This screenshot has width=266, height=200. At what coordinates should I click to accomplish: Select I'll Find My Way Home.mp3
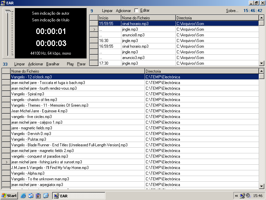click(x=135, y=168)
